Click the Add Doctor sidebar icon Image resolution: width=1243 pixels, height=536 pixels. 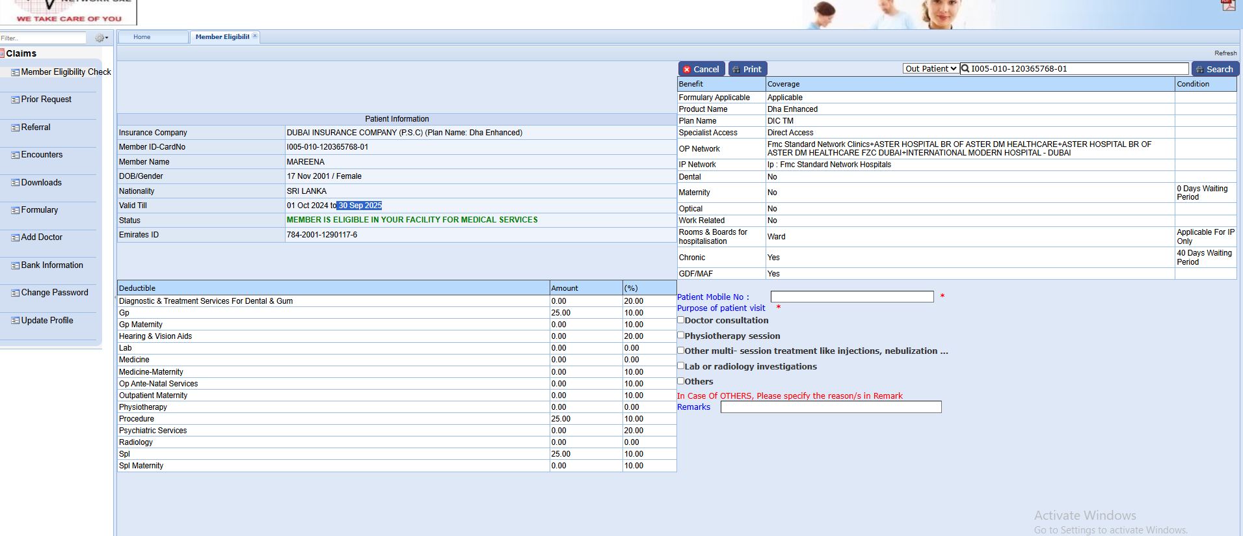coord(15,238)
